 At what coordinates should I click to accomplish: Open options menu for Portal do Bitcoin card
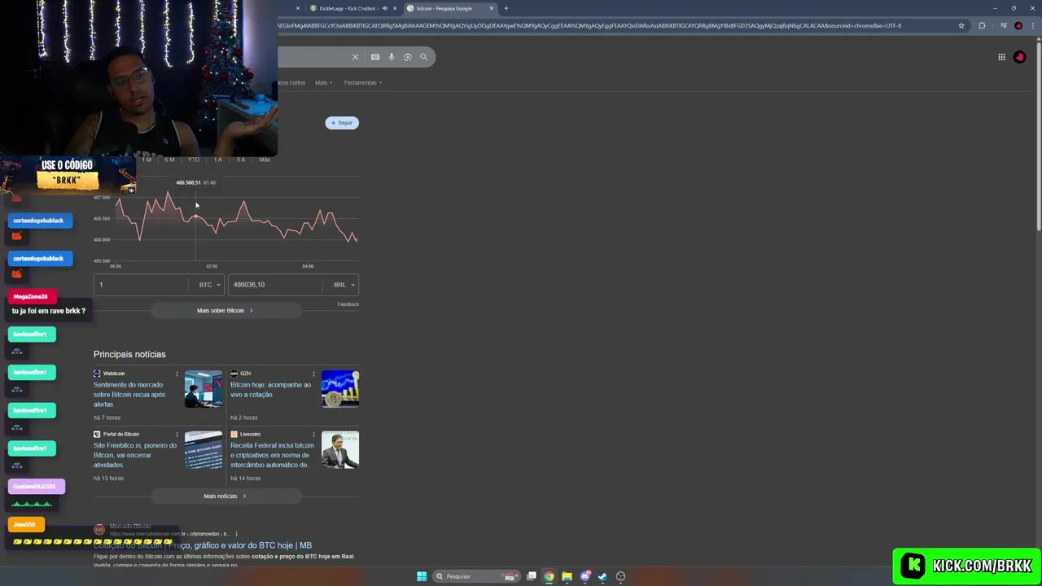[177, 434]
